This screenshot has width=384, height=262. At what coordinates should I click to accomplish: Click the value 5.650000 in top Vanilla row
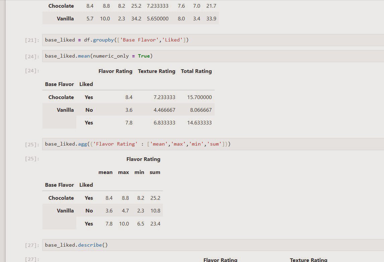point(158,19)
